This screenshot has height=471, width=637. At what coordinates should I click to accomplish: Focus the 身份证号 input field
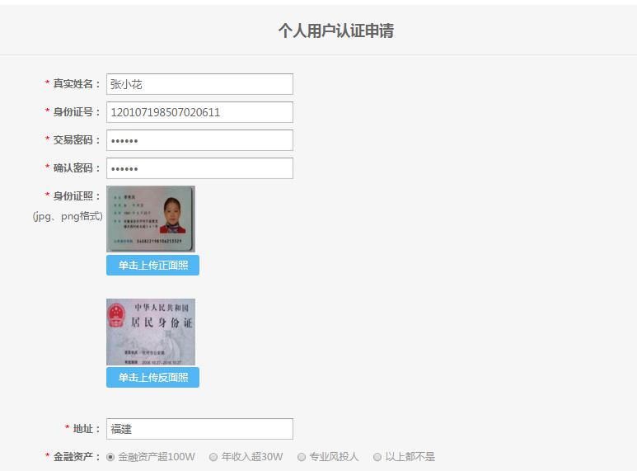click(x=199, y=112)
